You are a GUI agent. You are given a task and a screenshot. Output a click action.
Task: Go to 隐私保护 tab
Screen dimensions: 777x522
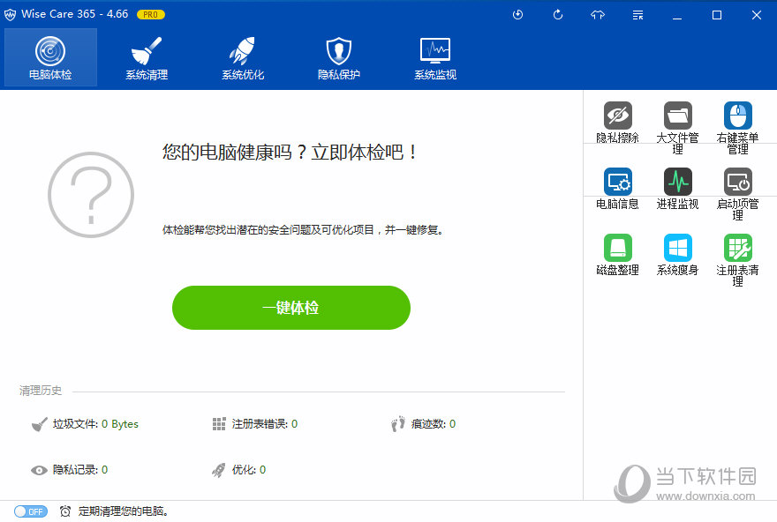[339, 57]
